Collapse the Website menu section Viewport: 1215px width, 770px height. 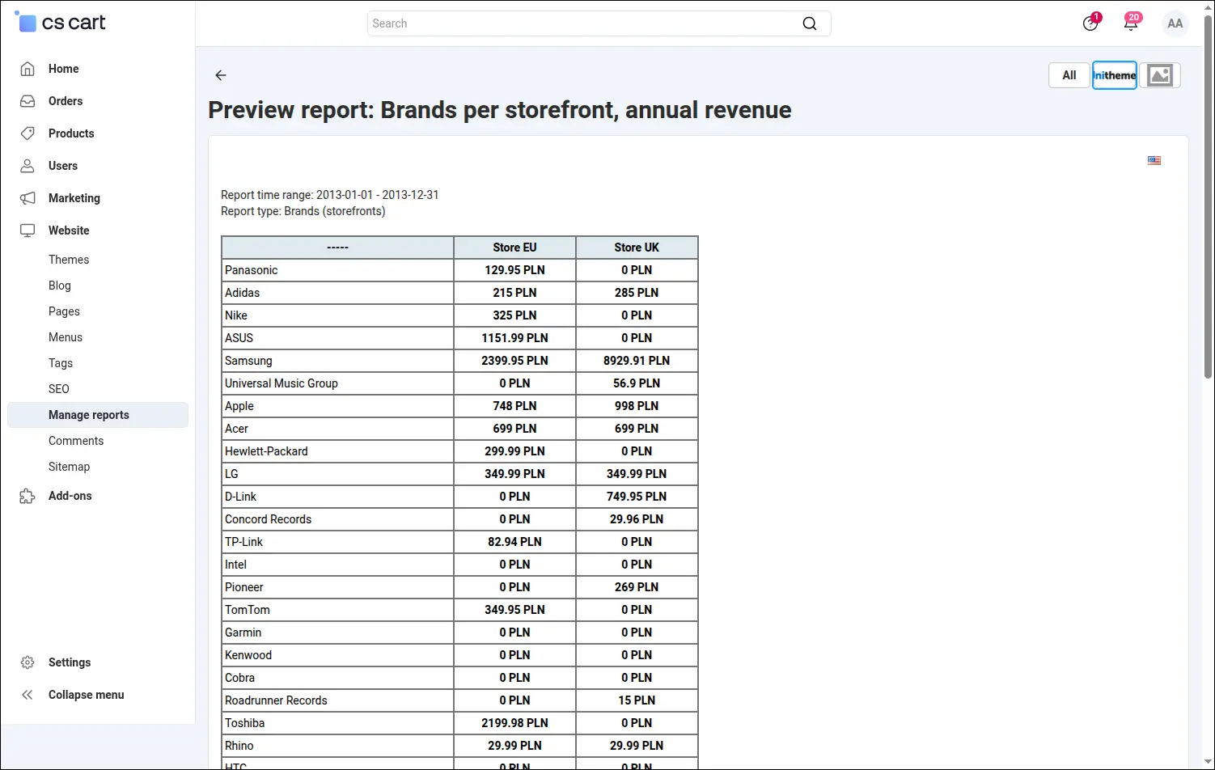pyautogui.click(x=69, y=231)
